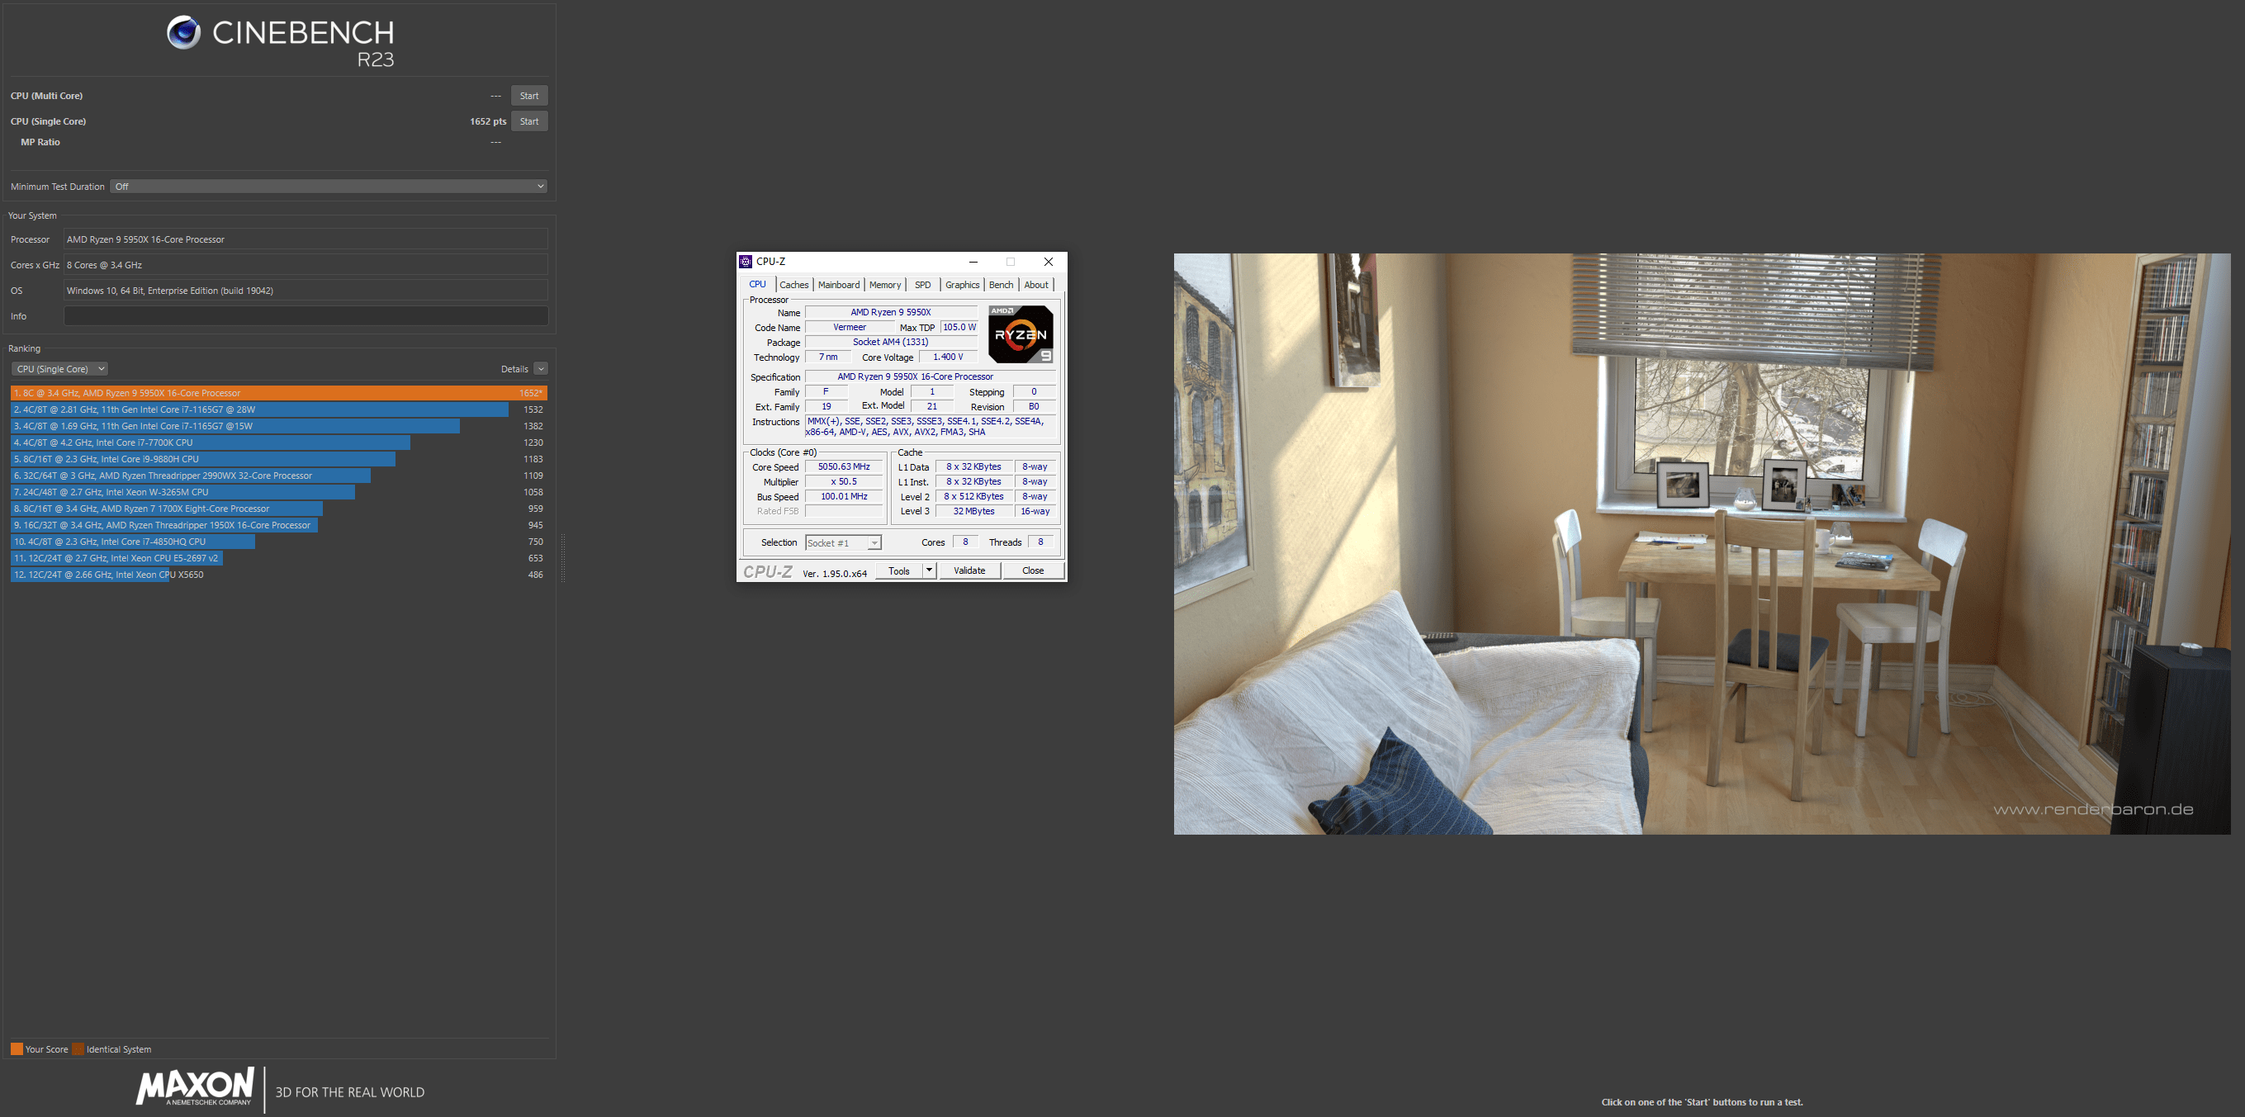Click the Ryzen 9 logo in CPU-Z

click(x=1021, y=334)
